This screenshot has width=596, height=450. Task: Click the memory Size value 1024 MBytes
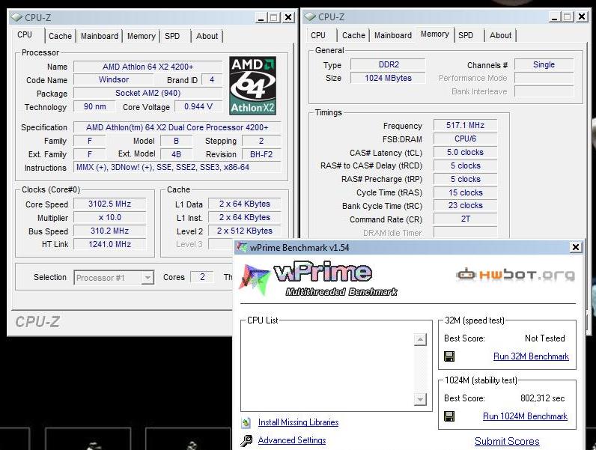coord(389,78)
